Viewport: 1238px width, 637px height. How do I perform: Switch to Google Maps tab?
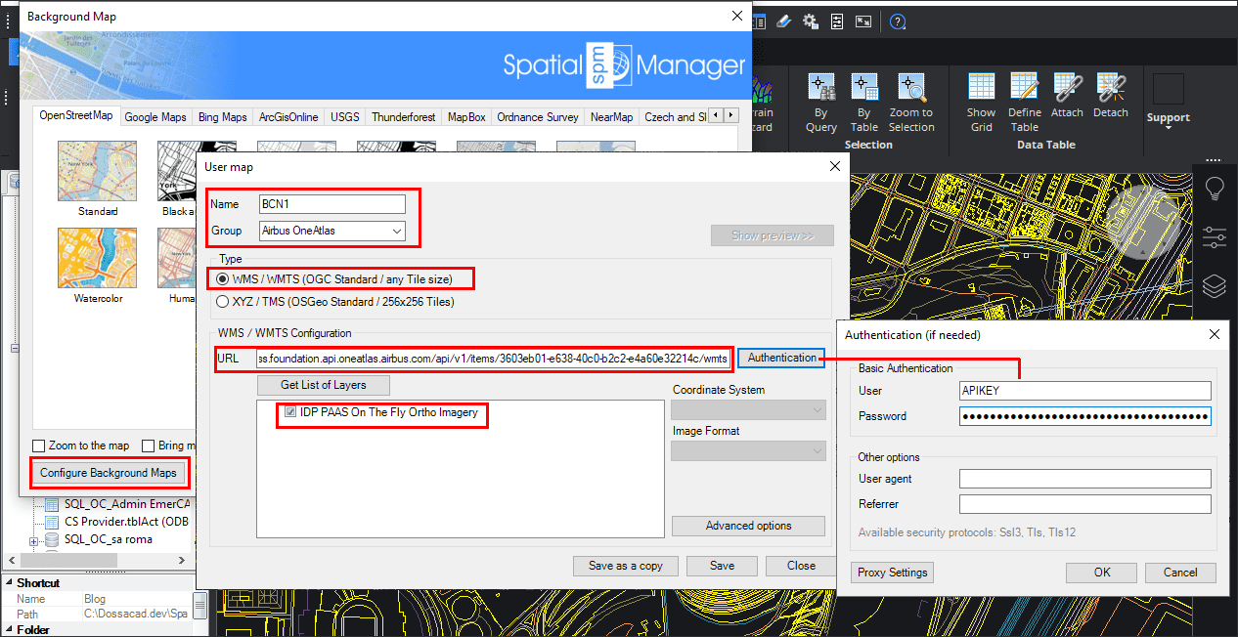(155, 117)
